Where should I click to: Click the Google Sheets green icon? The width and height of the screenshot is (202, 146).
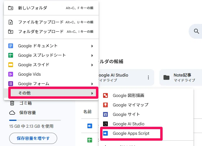point(11,55)
